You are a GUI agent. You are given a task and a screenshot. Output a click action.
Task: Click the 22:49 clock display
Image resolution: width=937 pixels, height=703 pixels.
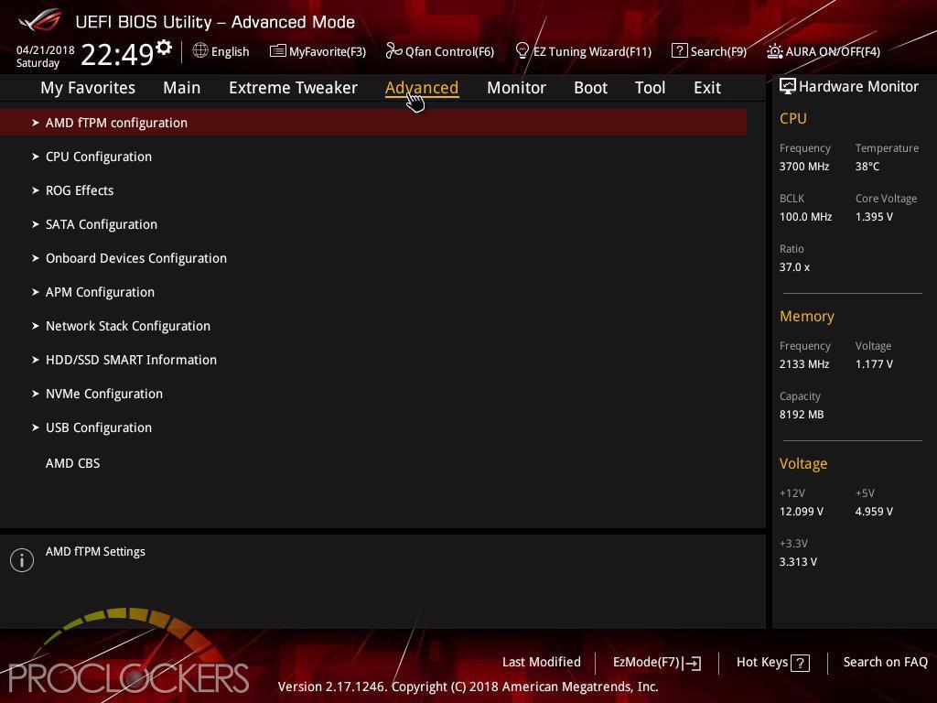(x=117, y=54)
